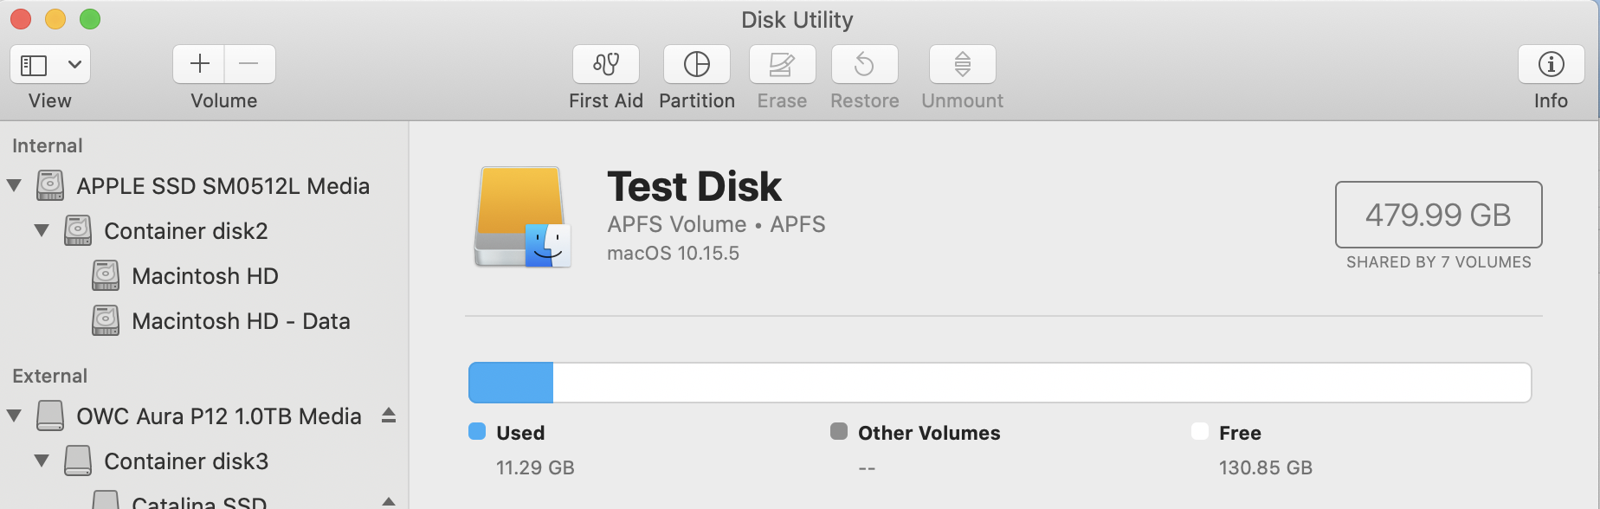Click the blue Used color swatch

477,432
